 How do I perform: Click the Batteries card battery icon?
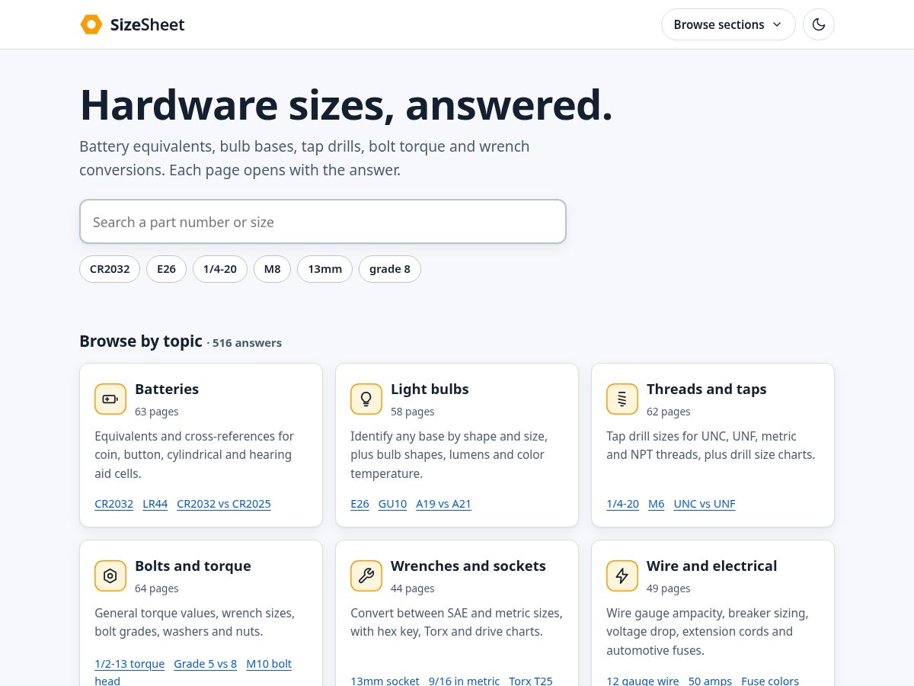110,399
